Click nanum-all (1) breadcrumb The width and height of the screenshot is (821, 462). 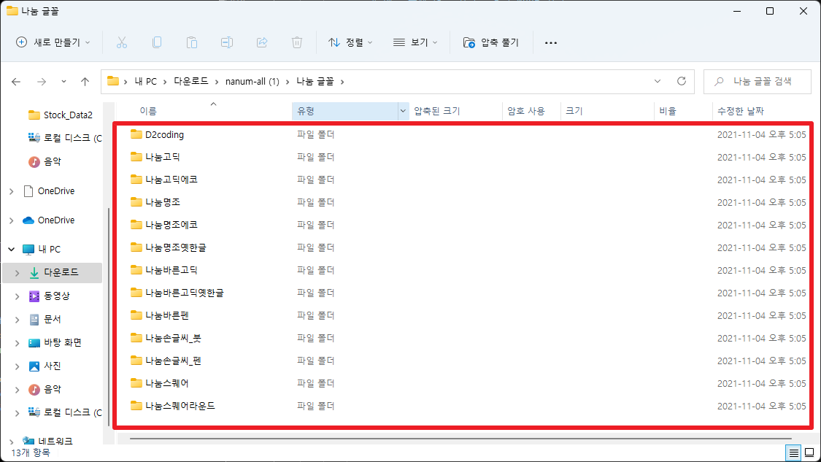pyautogui.click(x=253, y=82)
